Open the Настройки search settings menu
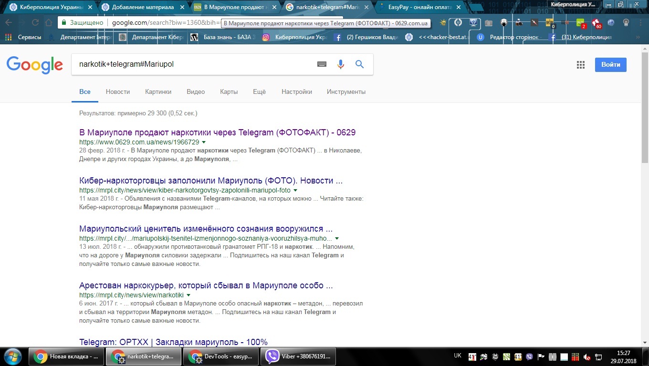This screenshot has width=649, height=366. coord(297,91)
